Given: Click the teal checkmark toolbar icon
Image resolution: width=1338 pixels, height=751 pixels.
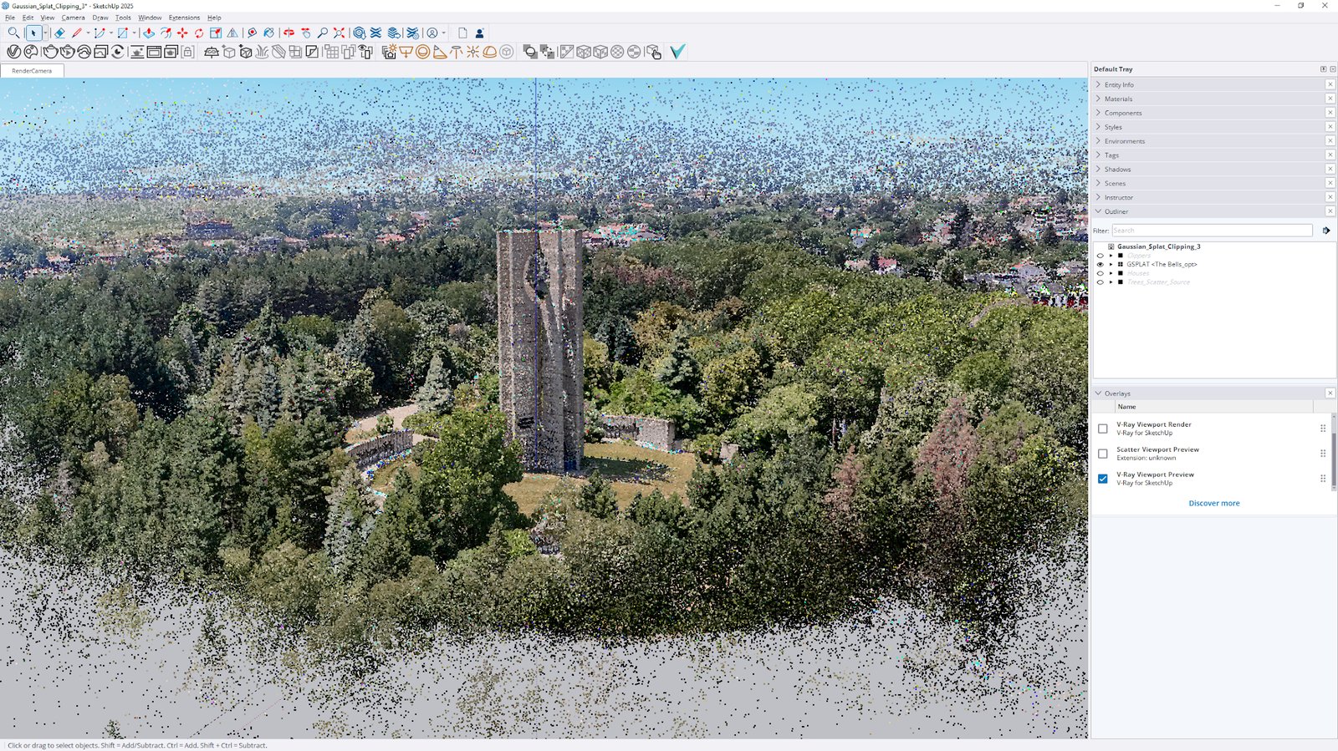Looking at the screenshot, I should click(x=677, y=52).
